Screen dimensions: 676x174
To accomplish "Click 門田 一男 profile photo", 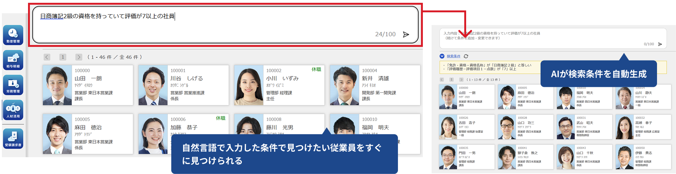I will (x=448, y=157).
